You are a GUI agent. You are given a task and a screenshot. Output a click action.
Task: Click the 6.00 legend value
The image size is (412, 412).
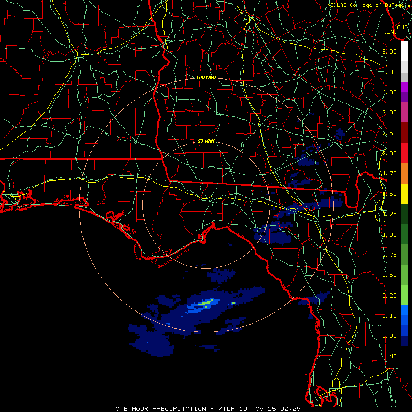(390, 72)
